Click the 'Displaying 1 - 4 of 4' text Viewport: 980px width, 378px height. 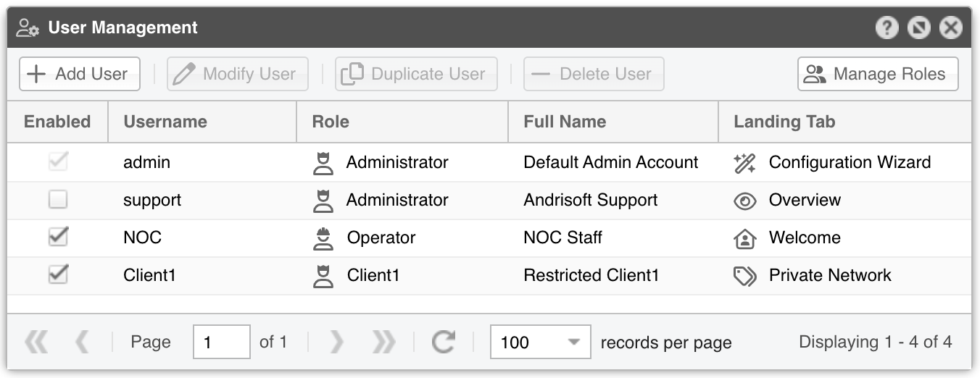875,342
